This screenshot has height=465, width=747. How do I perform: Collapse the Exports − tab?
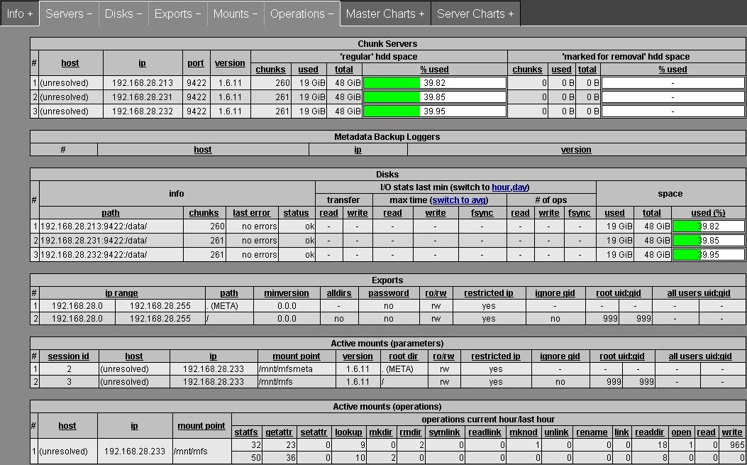coord(177,13)
